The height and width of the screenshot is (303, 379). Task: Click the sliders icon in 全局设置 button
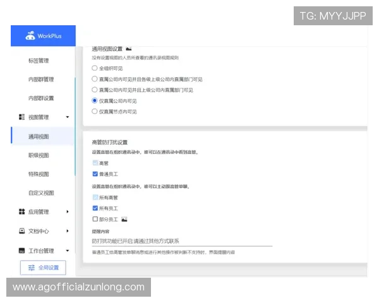[32, 268]
